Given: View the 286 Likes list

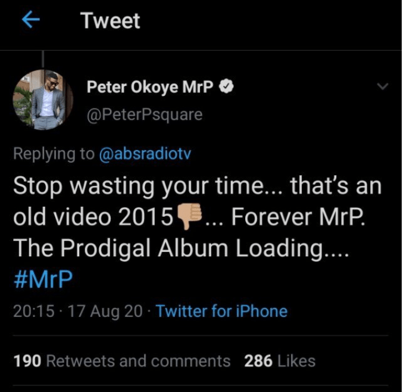Looking at the screenshot, I should pyautogui.click(x=280, y=360).
